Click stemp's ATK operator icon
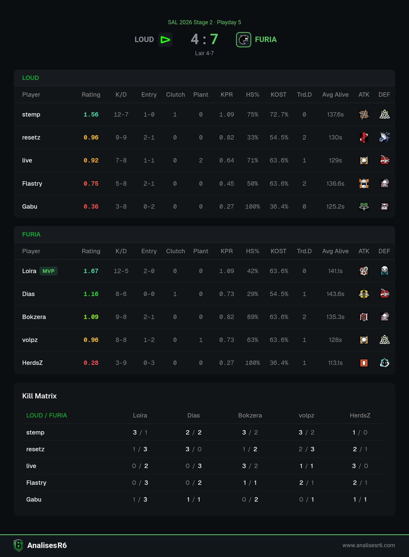 click(x=364, y=114)
